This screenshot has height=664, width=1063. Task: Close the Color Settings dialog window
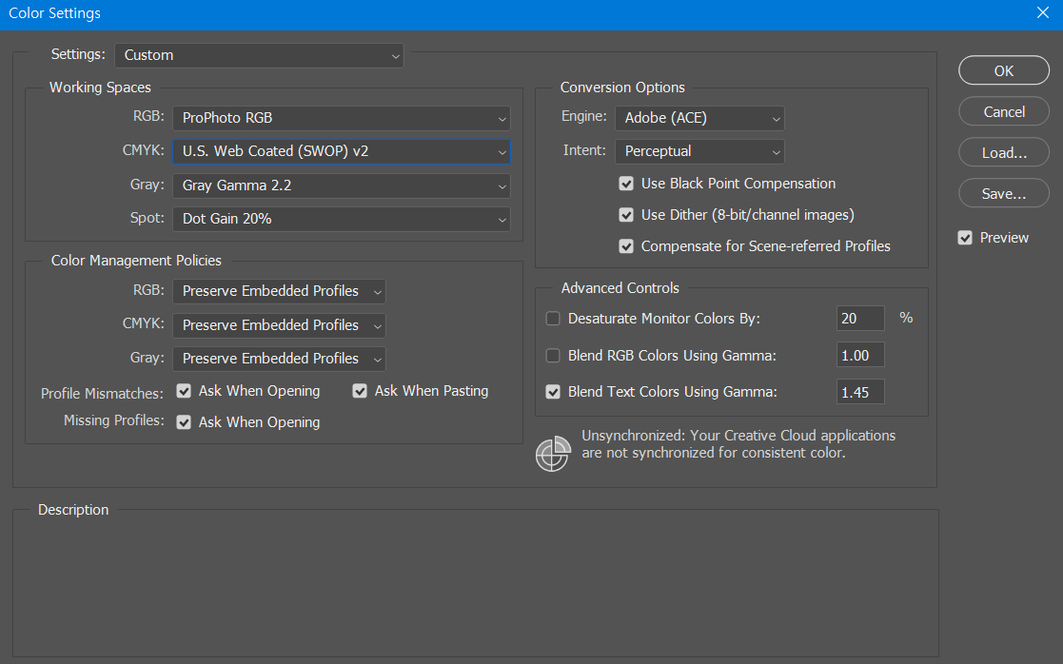1043,13
